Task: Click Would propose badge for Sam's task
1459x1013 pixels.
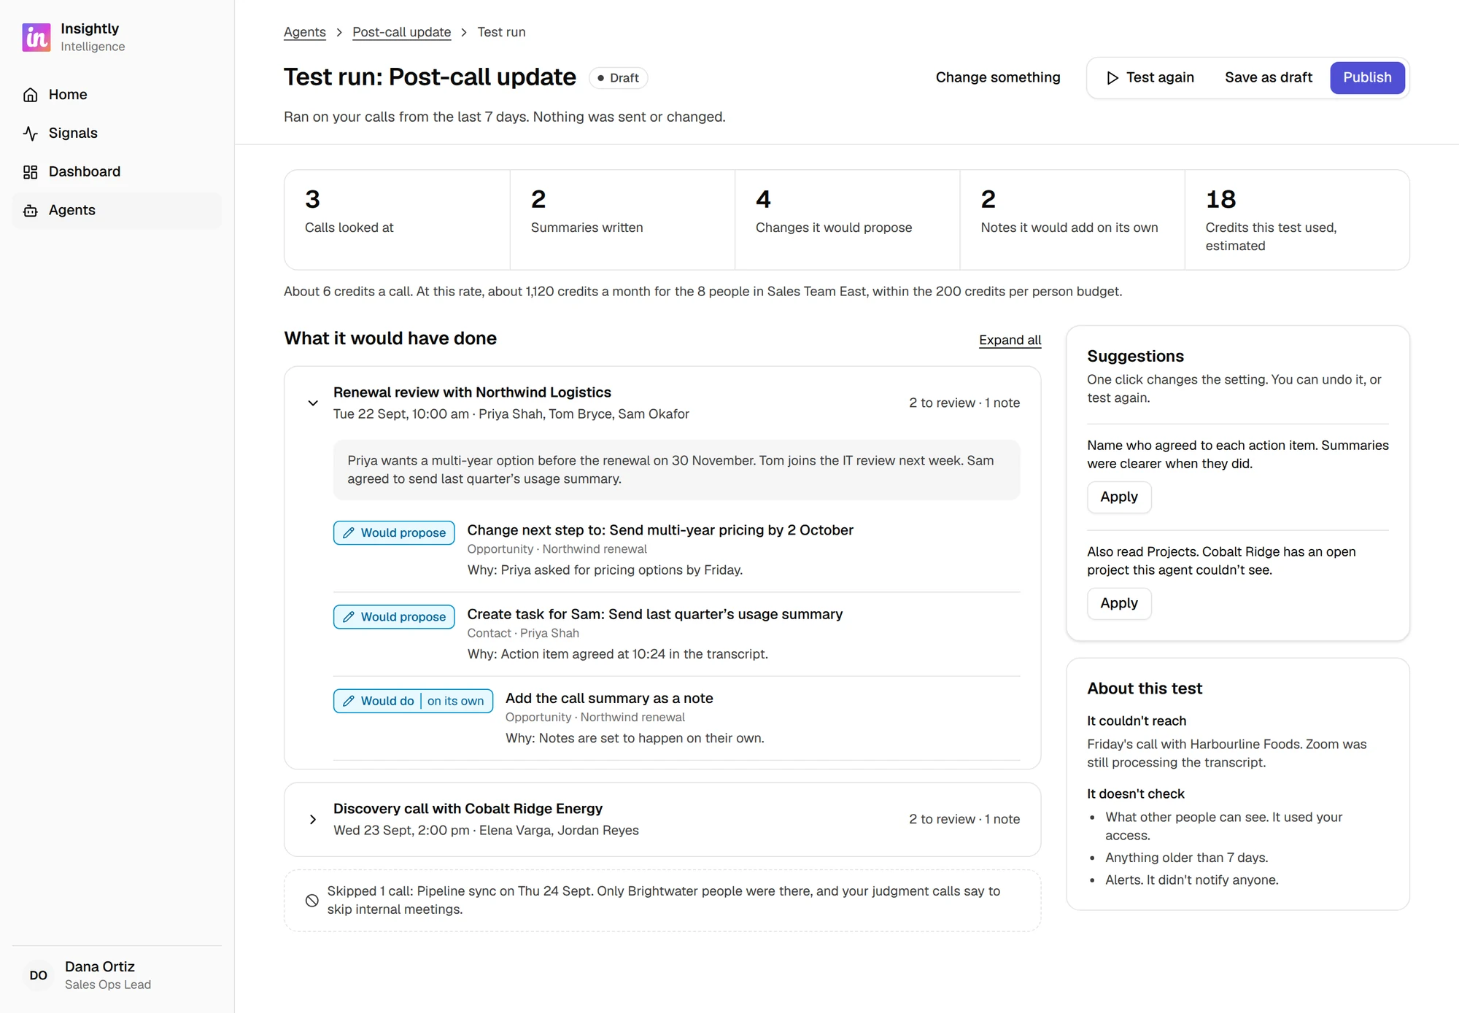Action: [394, 617]
